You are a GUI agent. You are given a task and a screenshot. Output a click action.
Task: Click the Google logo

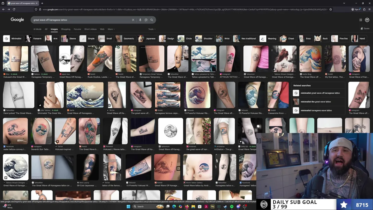coord(17,20)
